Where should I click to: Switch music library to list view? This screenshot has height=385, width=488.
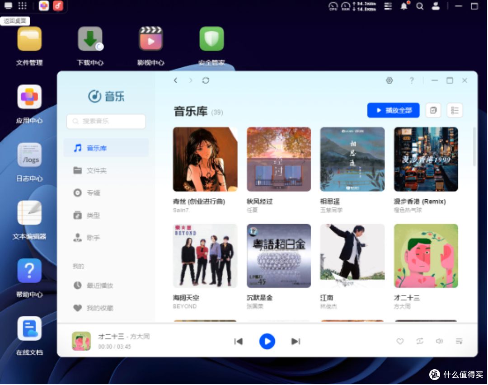point(455,111)
